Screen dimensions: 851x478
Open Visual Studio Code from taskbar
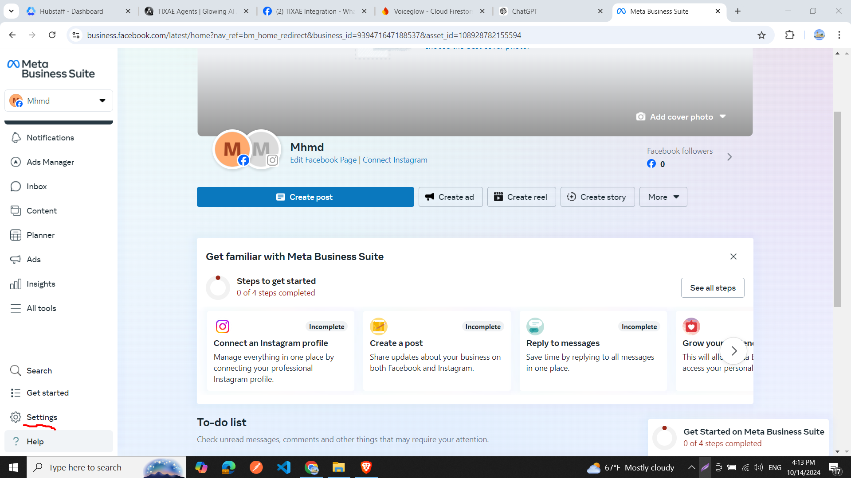(x=284, y=467)
